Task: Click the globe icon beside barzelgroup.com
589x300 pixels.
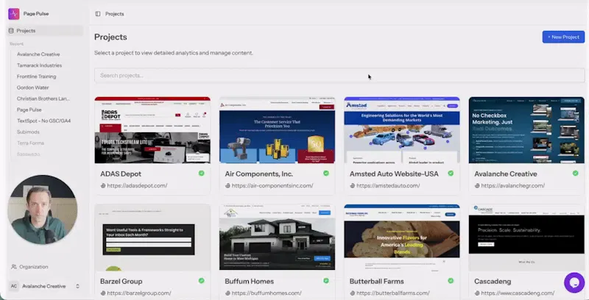Action: [103, 293]
